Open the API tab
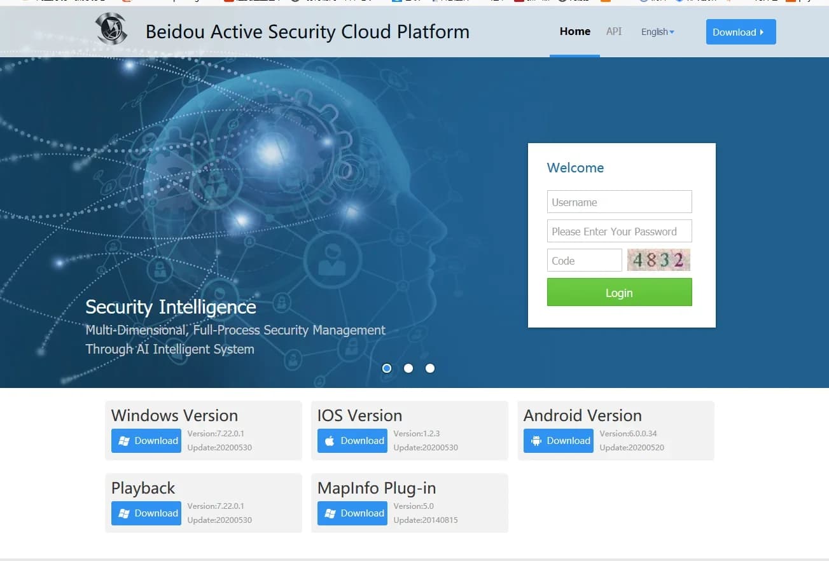The image size is (829, 561). point(614,31)
